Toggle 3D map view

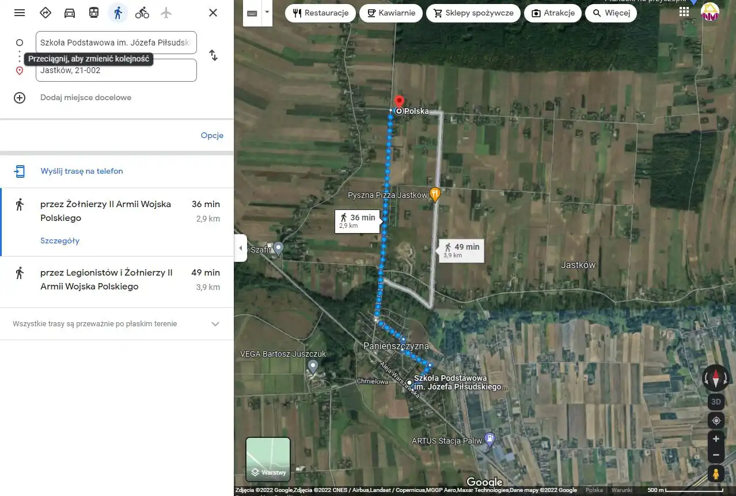pyautogui.click(x=716, y=402)
